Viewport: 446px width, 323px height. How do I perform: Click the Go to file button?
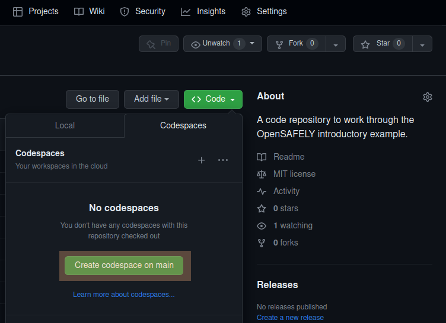click(93, 99)
